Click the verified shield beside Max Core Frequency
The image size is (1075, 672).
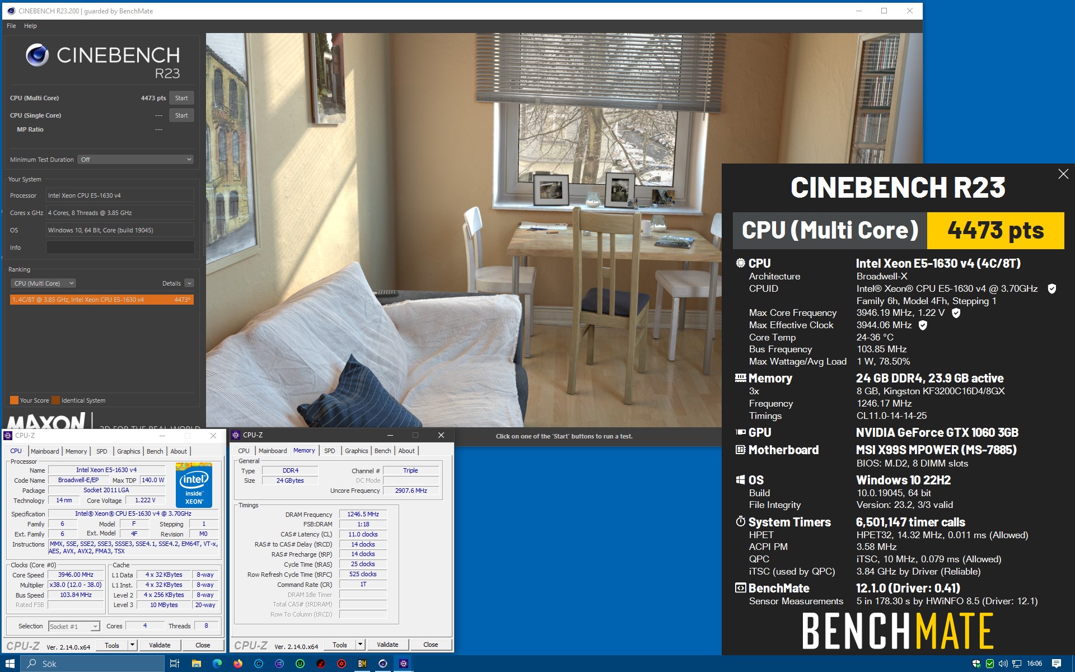coord(956,313)
